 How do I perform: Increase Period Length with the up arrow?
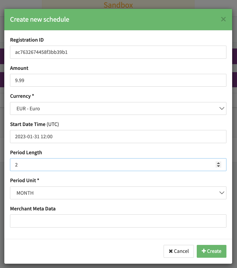[218, 163]
